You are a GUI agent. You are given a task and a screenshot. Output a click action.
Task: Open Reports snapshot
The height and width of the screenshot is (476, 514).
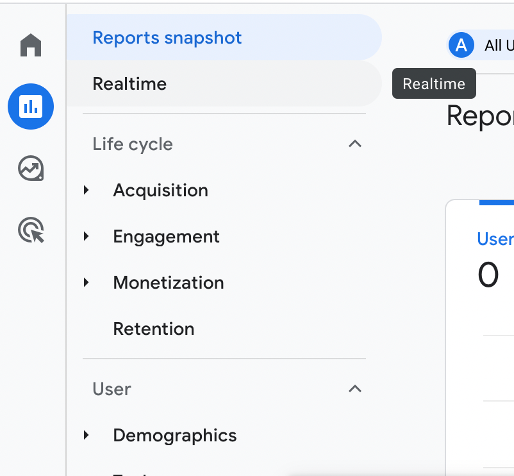pos(224,37)
